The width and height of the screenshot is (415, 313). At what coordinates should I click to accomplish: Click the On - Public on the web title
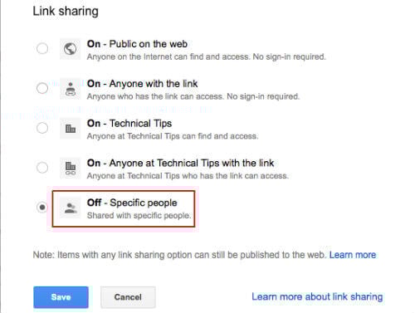137,44
